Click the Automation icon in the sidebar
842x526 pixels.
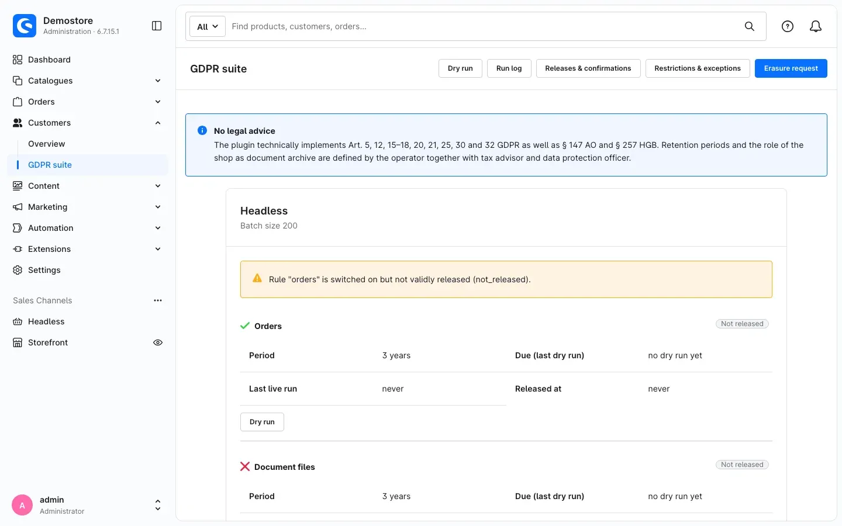[x=18, y=228]
